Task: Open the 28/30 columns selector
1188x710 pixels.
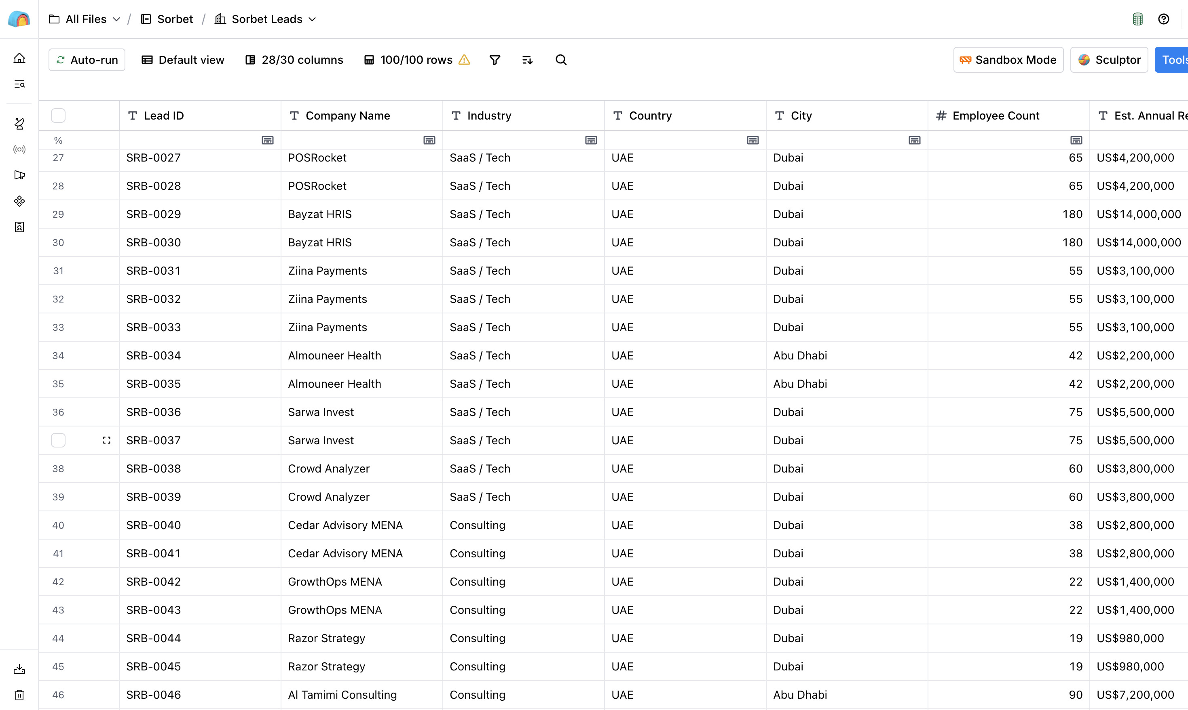Action: tap(294, 60)
